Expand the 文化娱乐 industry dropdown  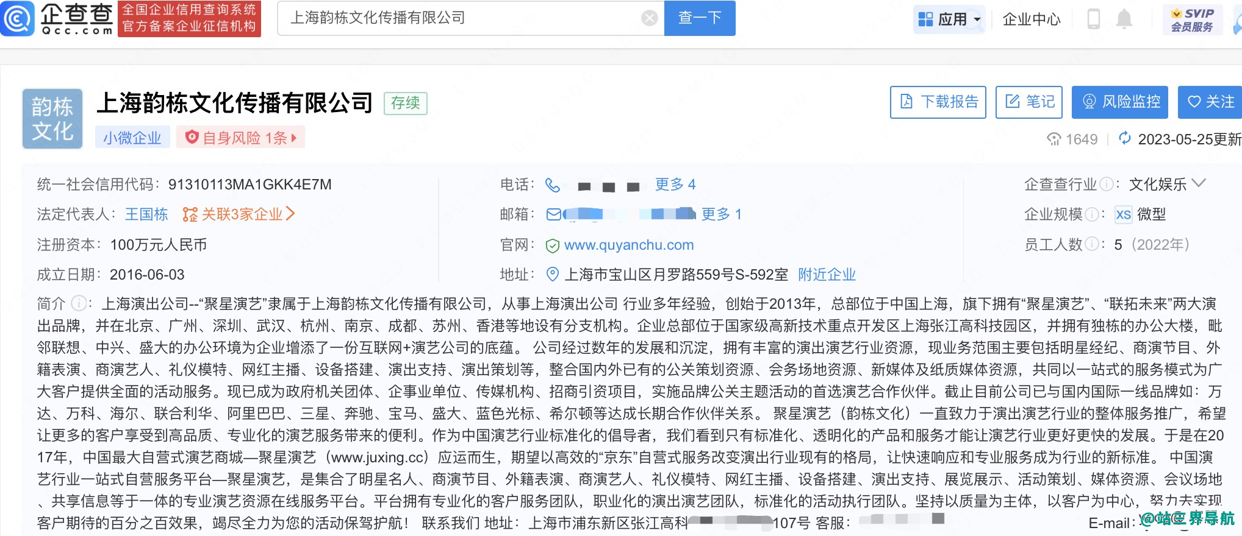click(x=1167, y=184)
